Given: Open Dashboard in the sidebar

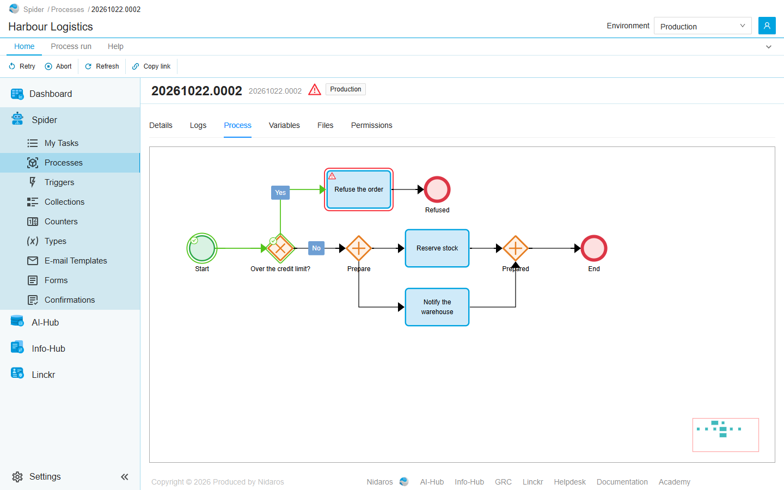Looking at the screenshot, I should tap(70, 94).
